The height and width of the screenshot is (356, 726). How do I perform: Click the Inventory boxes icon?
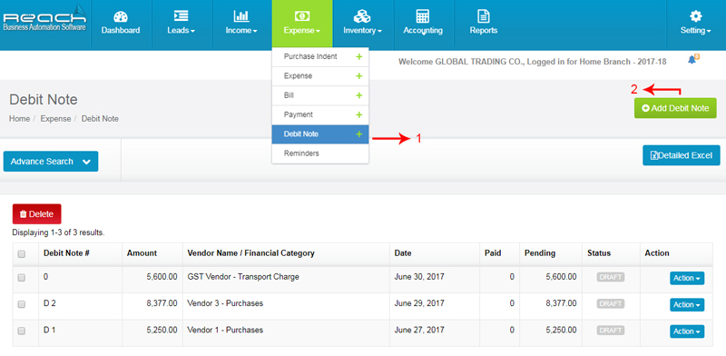click(x=362, y=16)
